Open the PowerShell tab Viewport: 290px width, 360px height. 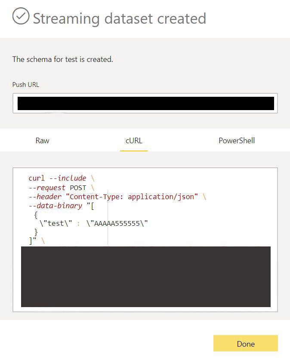pyautogui.click(x=237, y=141)
